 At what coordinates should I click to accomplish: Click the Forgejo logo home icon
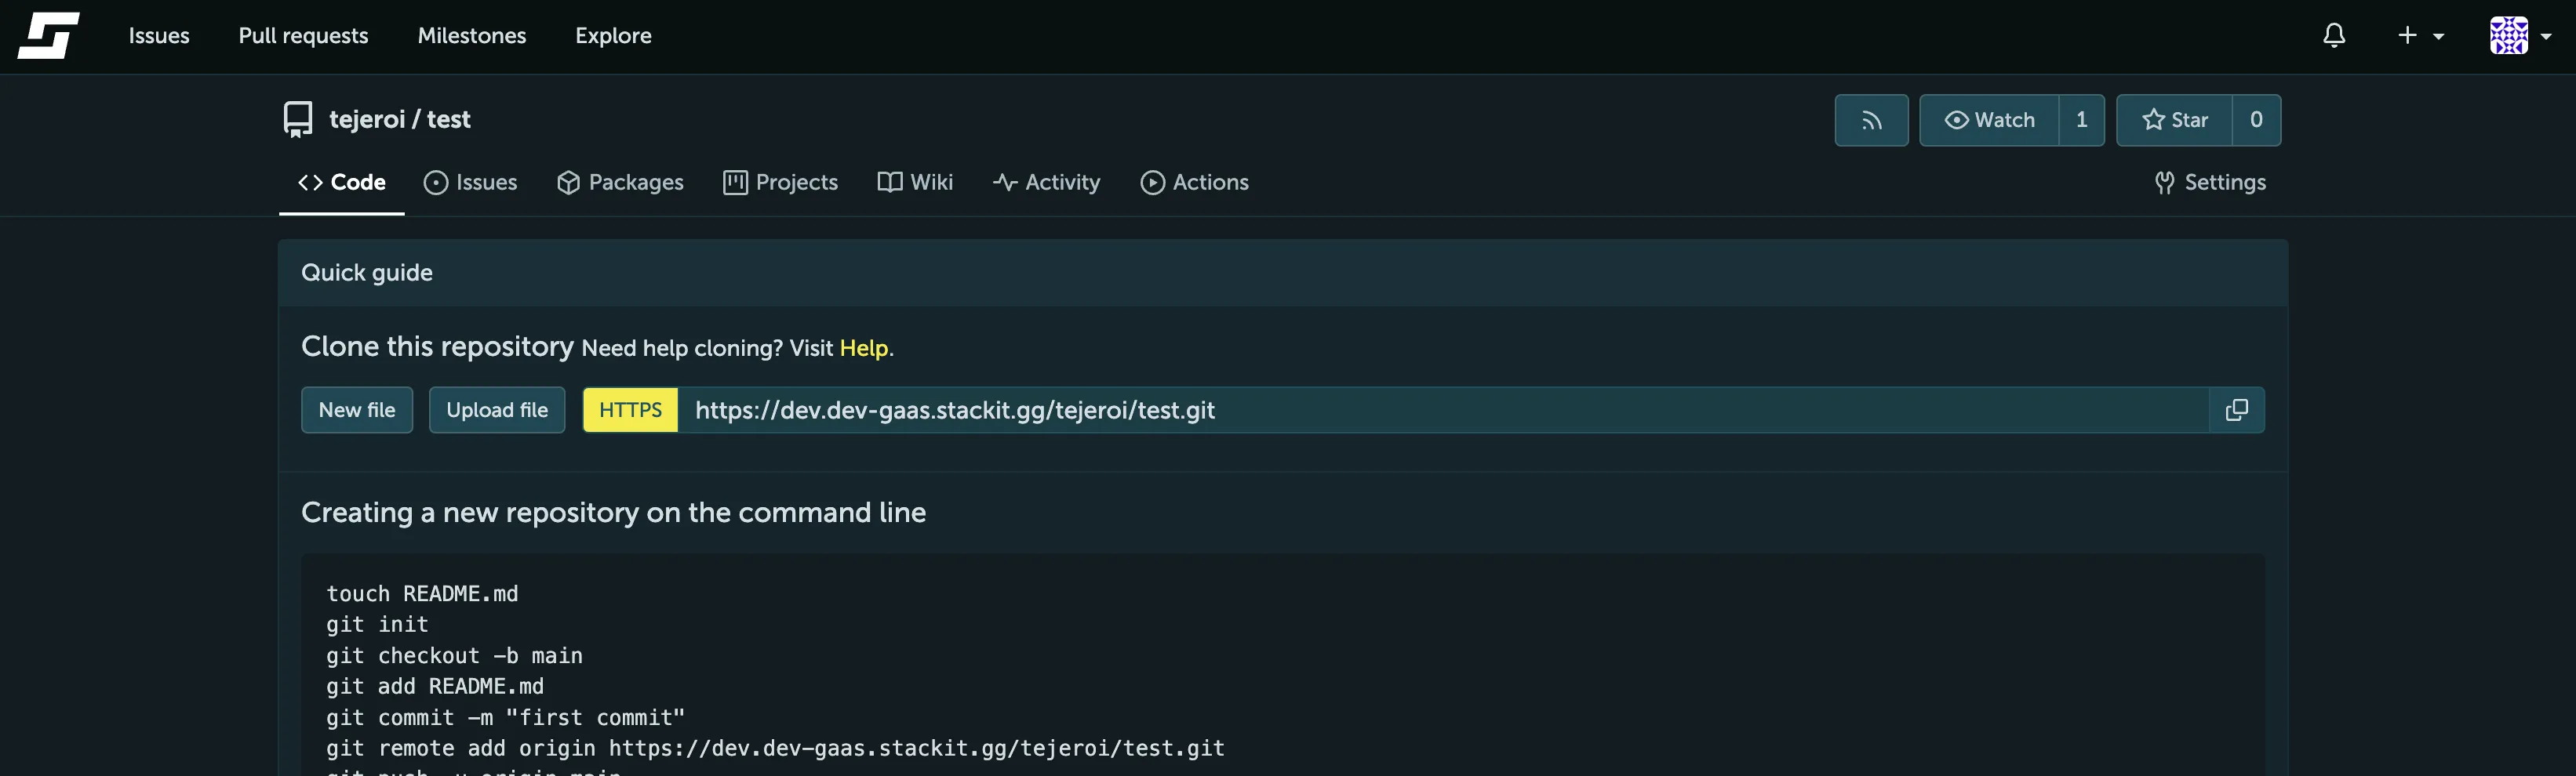pyautogui.click(x=48, y=36)
